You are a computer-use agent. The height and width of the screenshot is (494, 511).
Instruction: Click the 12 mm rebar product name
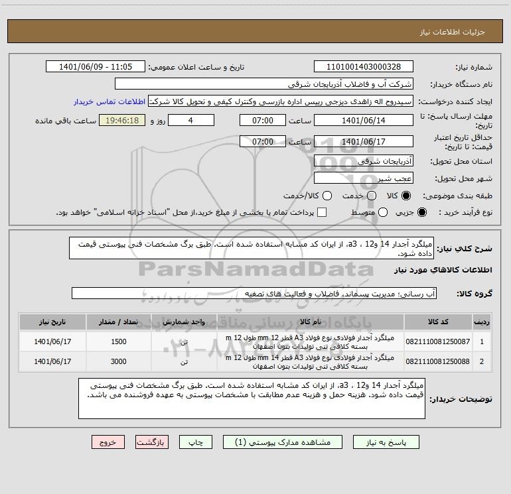tap(311, 342)
